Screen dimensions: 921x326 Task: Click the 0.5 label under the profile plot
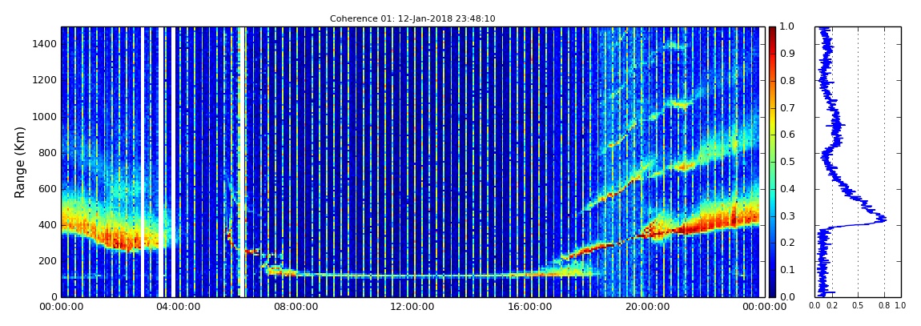pos(859,305)
